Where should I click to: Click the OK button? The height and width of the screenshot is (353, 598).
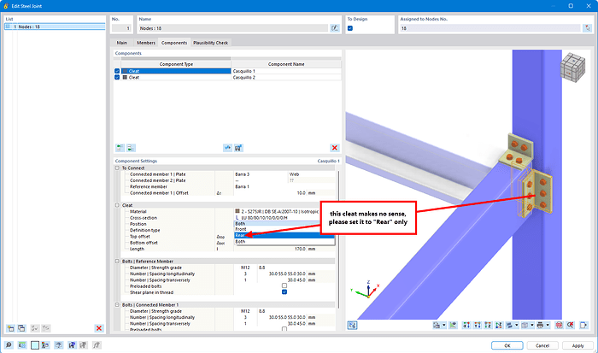click(x=507, y=344)
